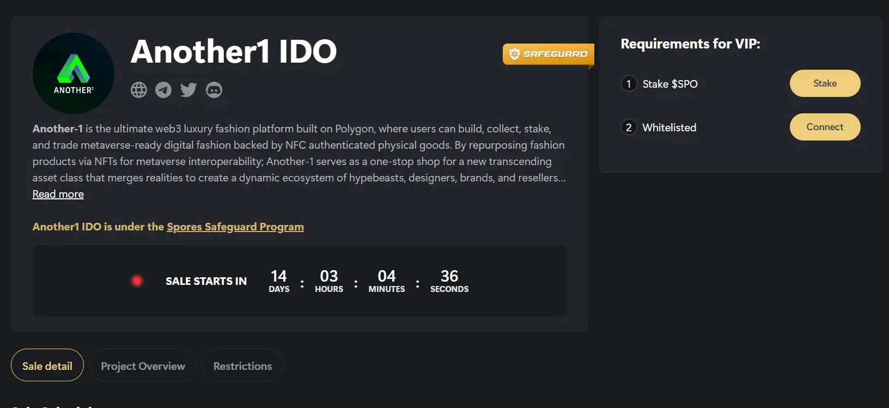Click the Requirements for VIP heading

point(690,44)
